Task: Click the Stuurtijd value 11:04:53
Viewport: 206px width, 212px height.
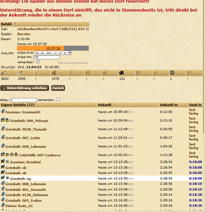Action: pos(34,67)
